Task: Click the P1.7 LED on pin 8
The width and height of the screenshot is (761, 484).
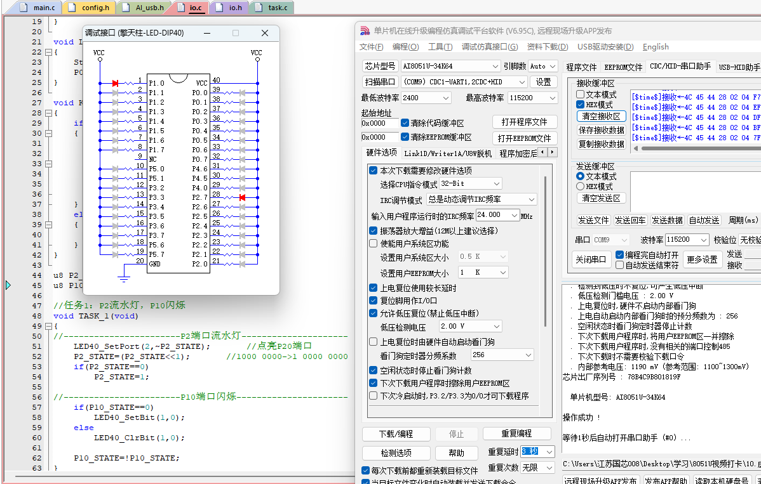Action: tap(115, 150)
